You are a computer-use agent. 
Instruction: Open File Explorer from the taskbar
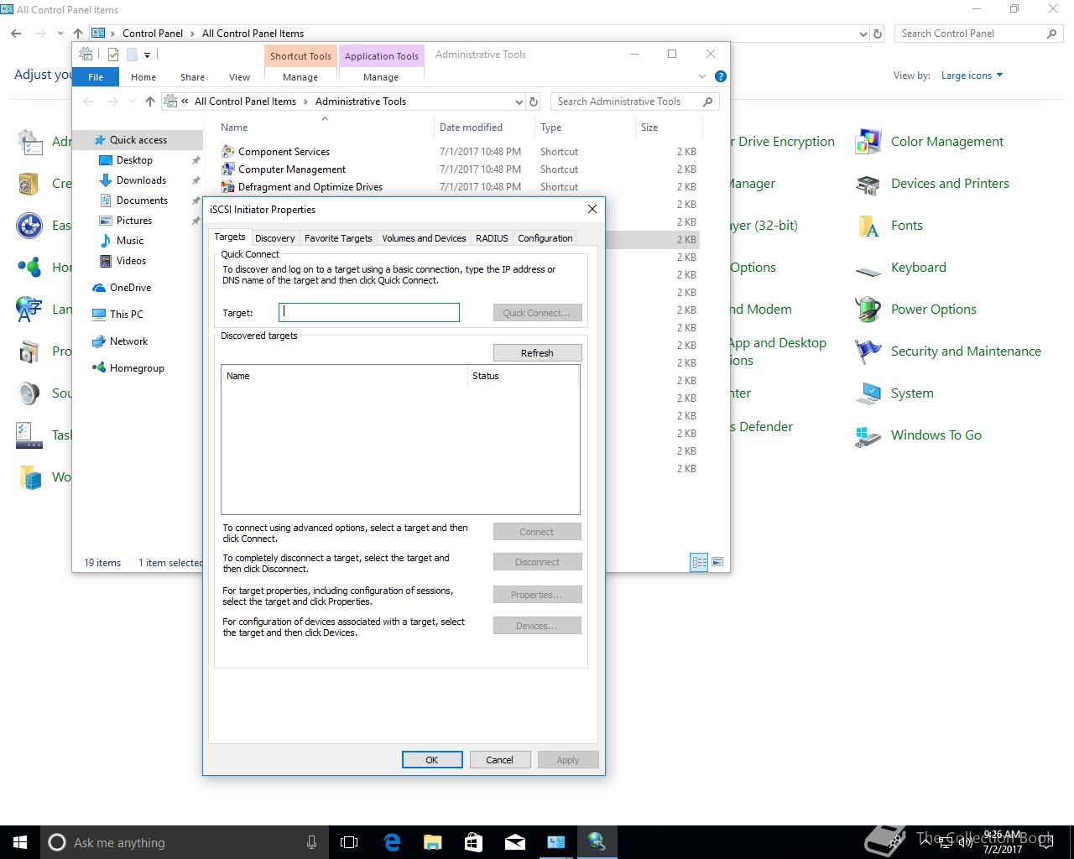click(432, 841)
